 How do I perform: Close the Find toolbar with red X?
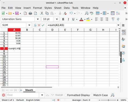coord(4,95)
